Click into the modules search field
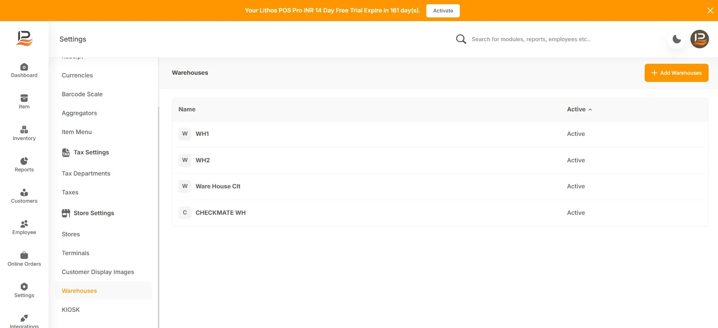 tap(531, 39)
